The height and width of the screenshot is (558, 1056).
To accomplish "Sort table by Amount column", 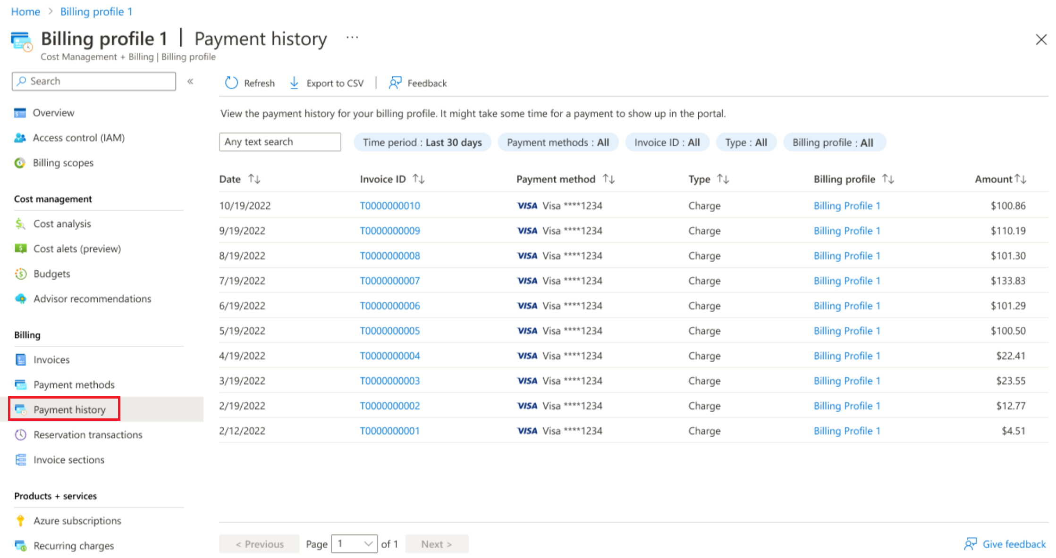I will pos(1021,179).
